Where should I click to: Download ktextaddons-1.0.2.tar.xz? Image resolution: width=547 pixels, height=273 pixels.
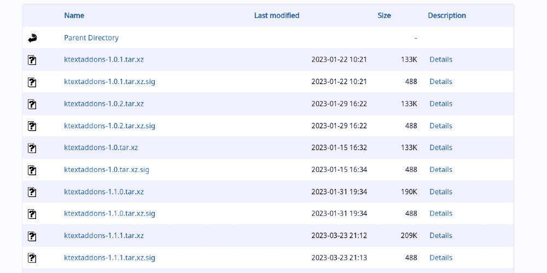coord(103,104)
